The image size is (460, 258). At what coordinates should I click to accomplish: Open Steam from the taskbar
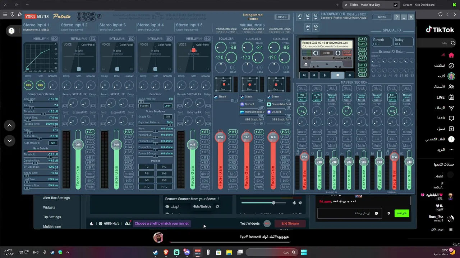[155, 252]
